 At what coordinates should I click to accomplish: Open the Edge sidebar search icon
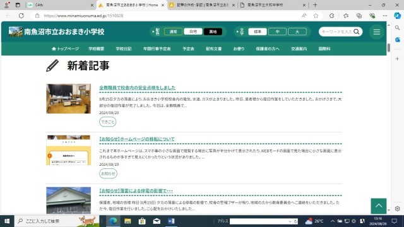point(397,28)
